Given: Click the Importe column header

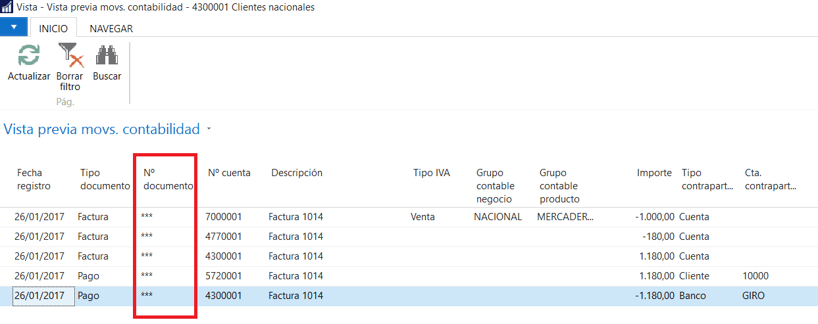Looking at the screenshot, I should [x=654, y=173].
